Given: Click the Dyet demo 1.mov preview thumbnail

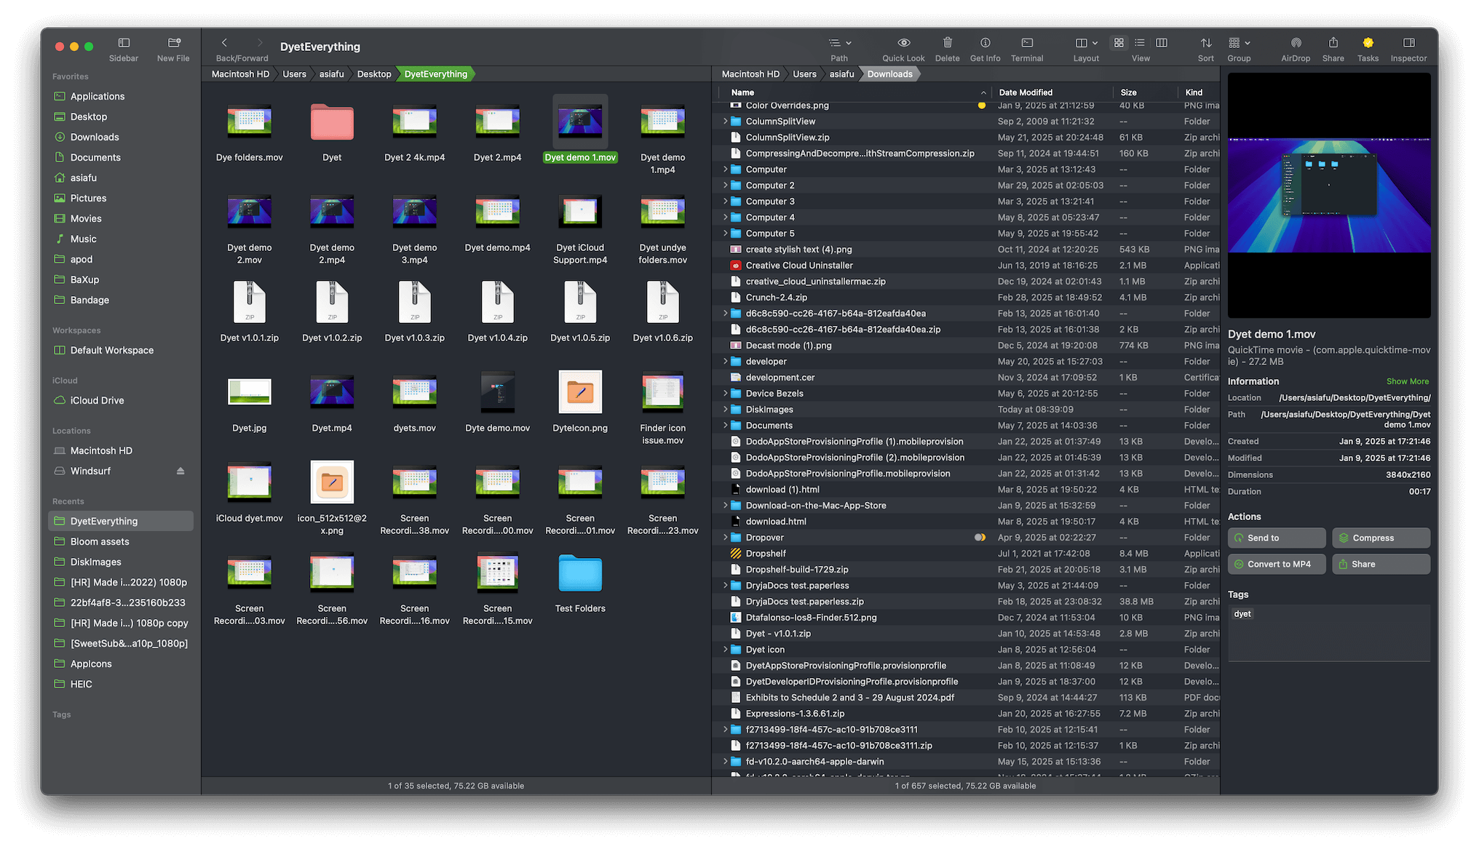Looking at the screenshot, I should [x=1329, y=195].
